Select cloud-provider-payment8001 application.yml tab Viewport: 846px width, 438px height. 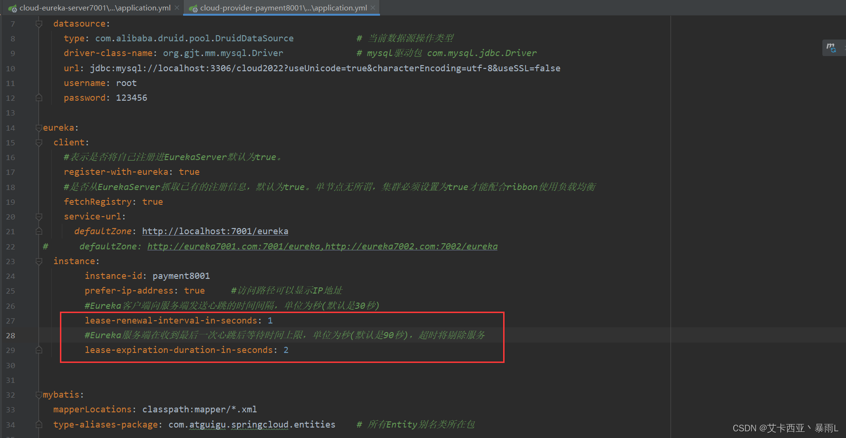pos(283,8)
